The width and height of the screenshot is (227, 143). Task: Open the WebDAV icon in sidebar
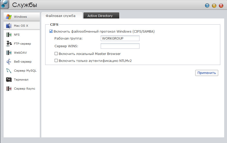pos(9,53)
